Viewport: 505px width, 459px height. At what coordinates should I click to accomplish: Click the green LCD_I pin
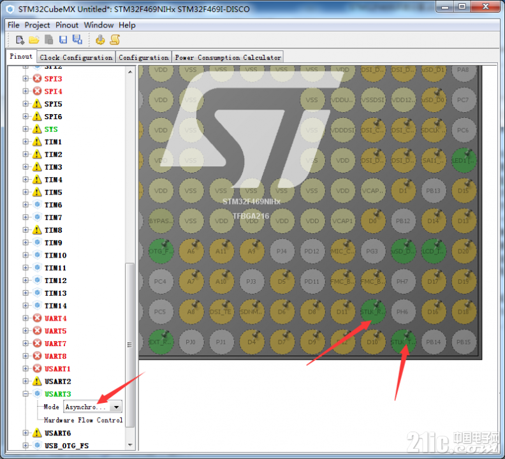[x=434, y=251]
